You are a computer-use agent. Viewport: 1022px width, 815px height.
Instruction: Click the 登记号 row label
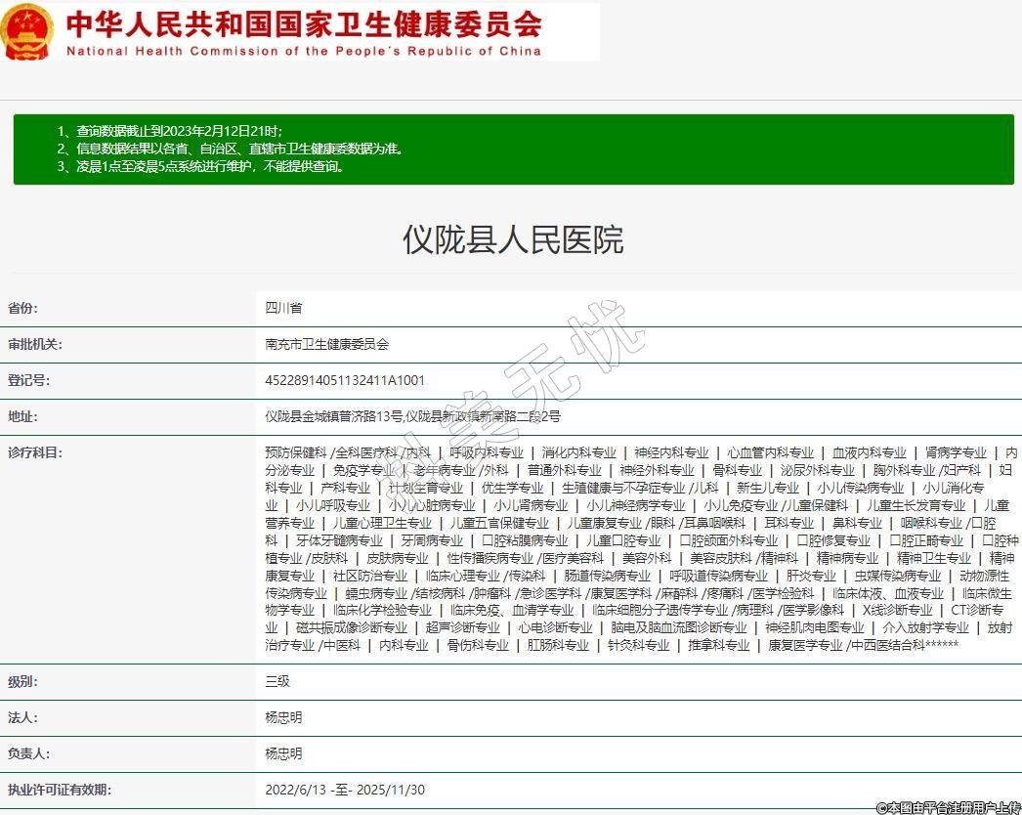[28, 380]
